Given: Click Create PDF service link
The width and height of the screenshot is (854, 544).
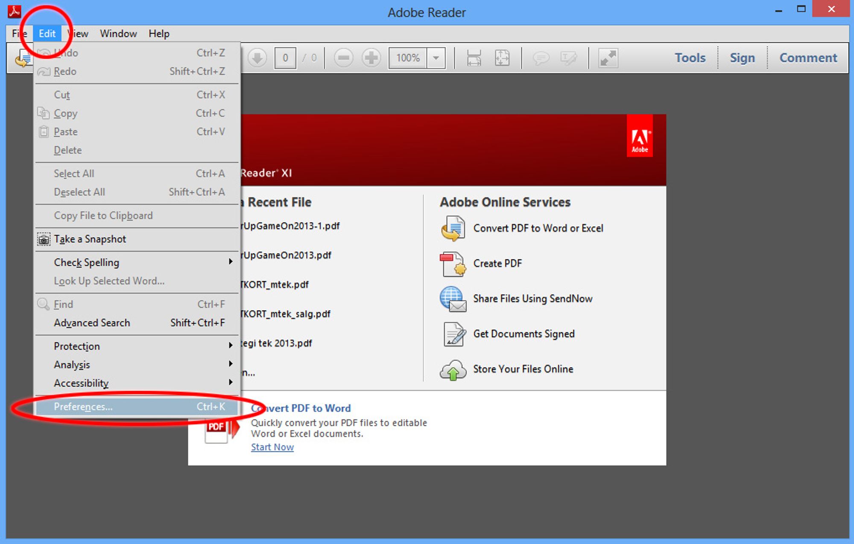Looking at the screenshot, I should coord(497,264).
